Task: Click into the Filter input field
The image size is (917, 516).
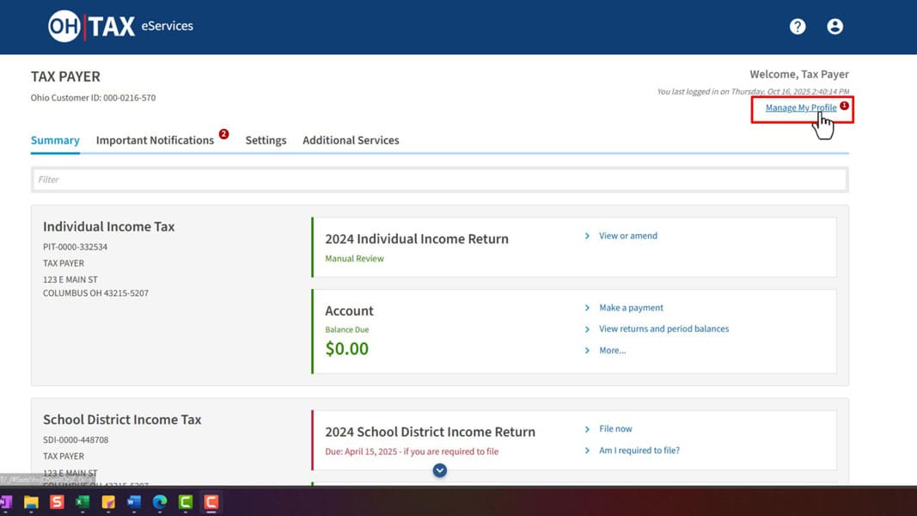Action: 440,180
